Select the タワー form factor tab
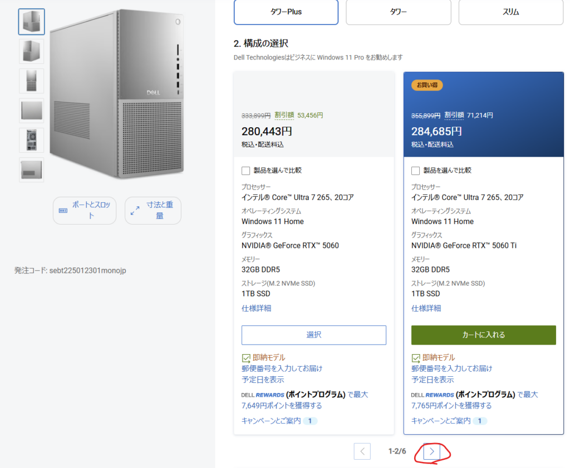This screenshot has height=468, width=570. (399, 12)
